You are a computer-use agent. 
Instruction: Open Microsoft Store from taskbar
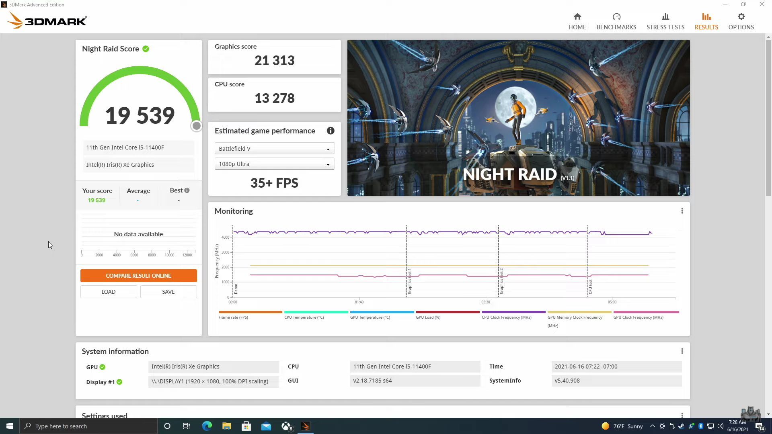(246, 426)
